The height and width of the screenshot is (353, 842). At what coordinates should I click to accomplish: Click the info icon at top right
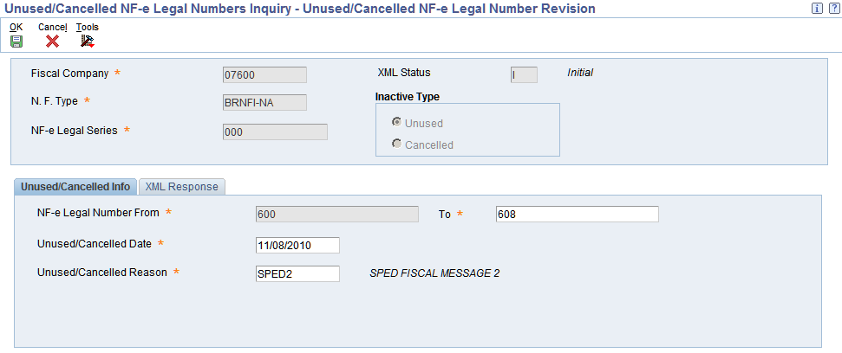(x=818, y=9)
